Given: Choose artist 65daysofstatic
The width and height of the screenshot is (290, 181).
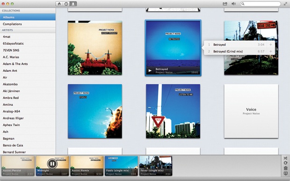Looking at the screenshot, I should (x=28, y=43).
